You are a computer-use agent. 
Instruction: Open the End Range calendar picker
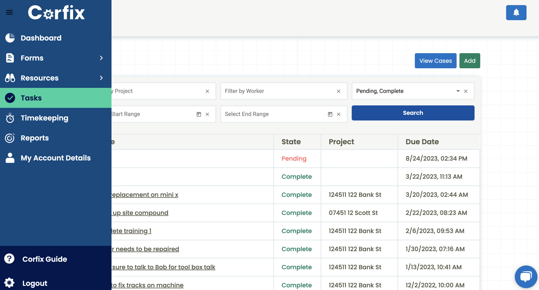[330, 114]
